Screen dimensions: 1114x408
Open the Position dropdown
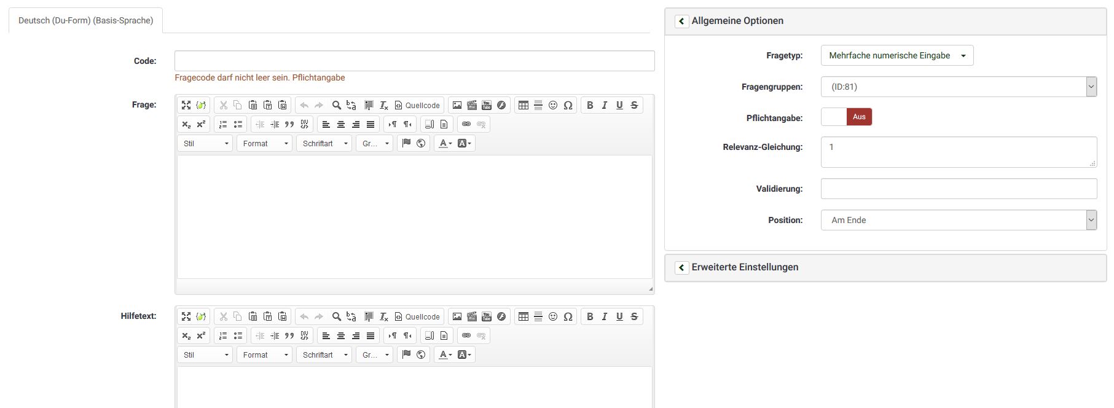click(x=958, y=220)
